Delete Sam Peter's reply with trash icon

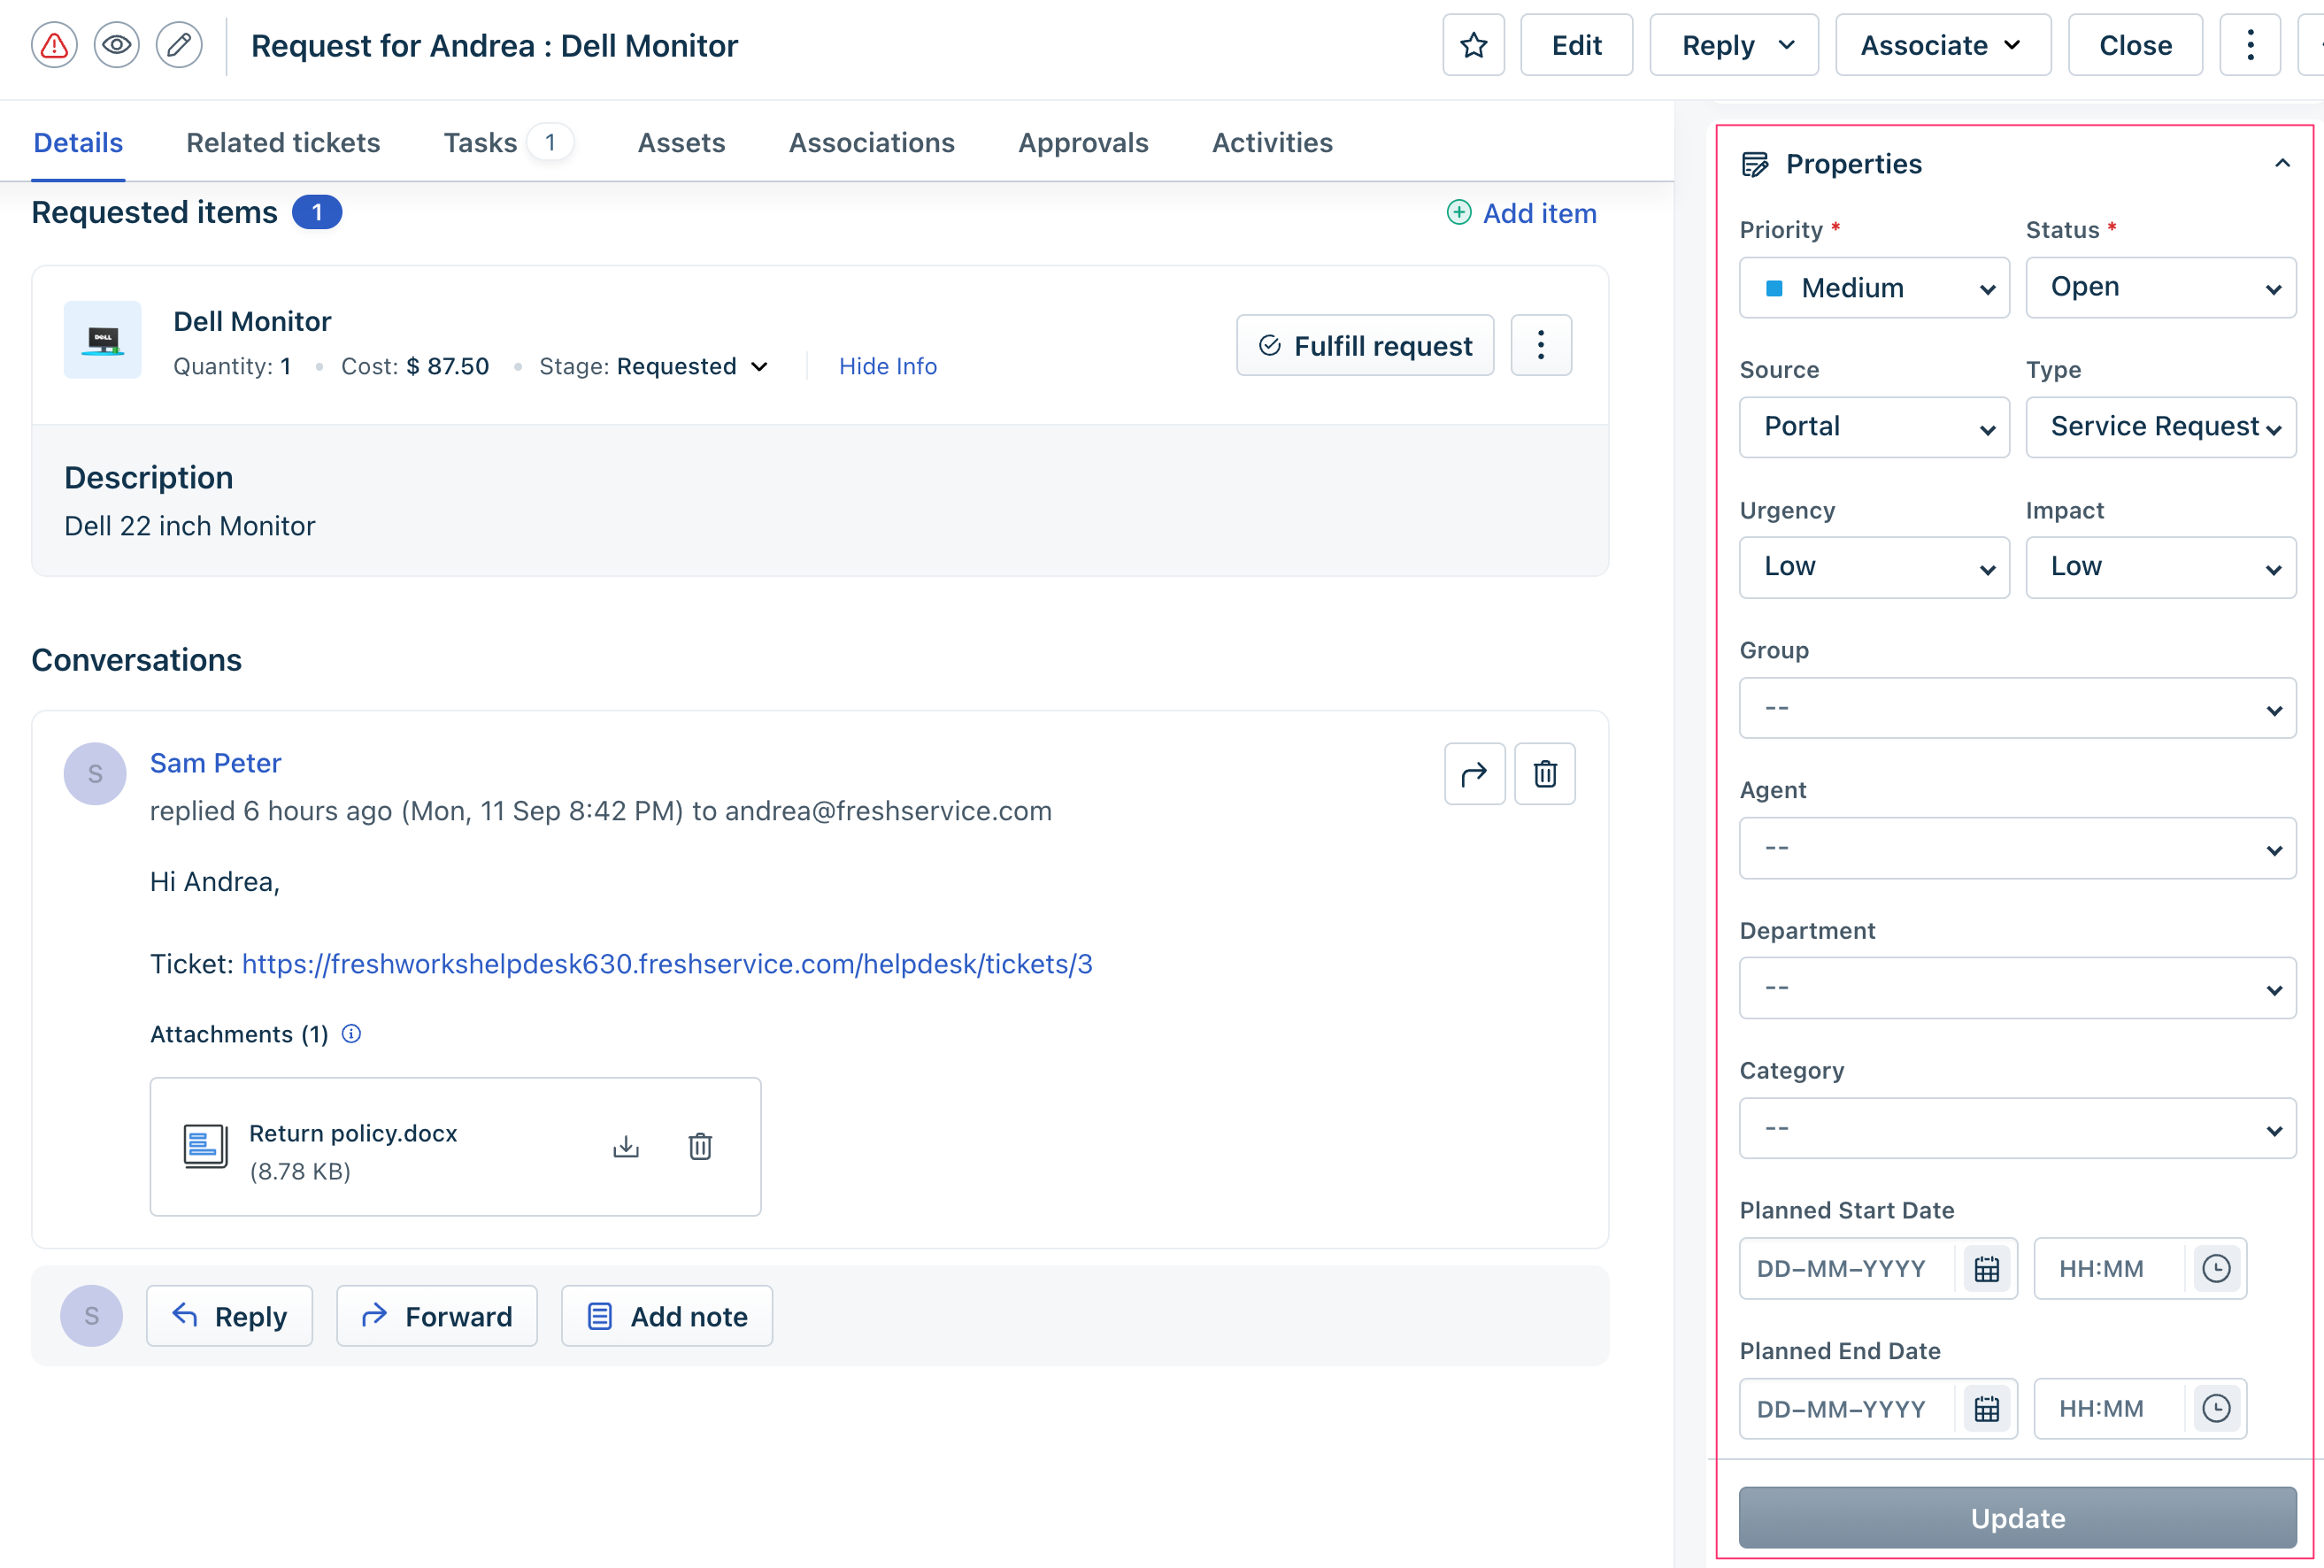tap(1545, 774)
